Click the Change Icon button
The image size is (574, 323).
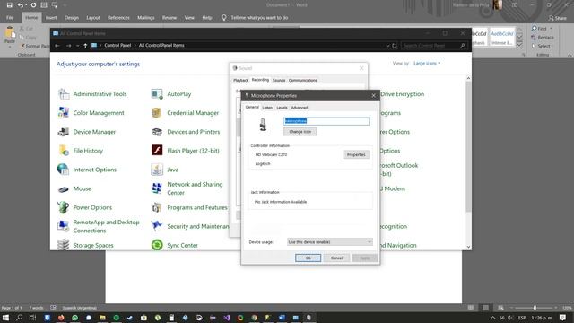coord(300,132)
